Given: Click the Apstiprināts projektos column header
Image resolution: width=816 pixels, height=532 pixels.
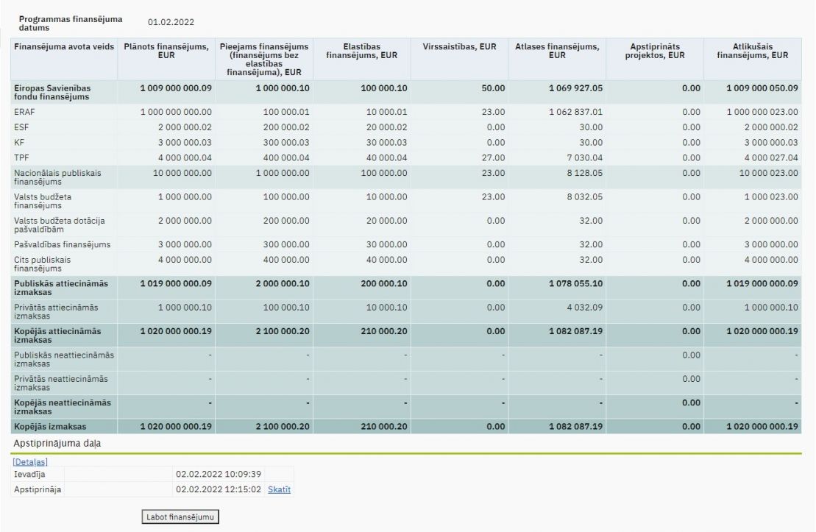Looking at the screenshot, I should click(x=655, y=52).
